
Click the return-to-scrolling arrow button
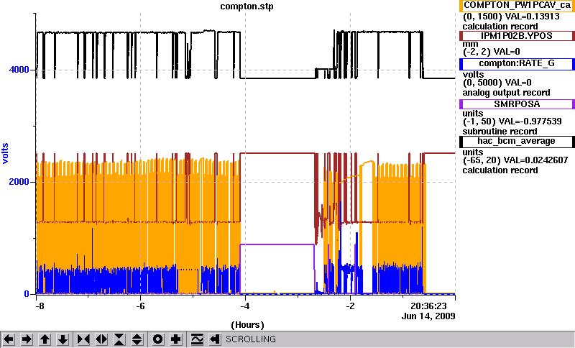(x=215, y=339)
